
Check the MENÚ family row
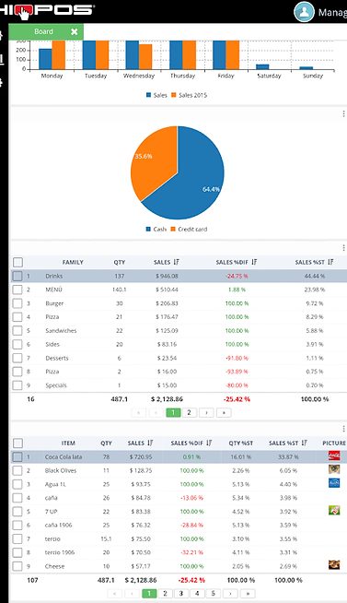(17, 290)
